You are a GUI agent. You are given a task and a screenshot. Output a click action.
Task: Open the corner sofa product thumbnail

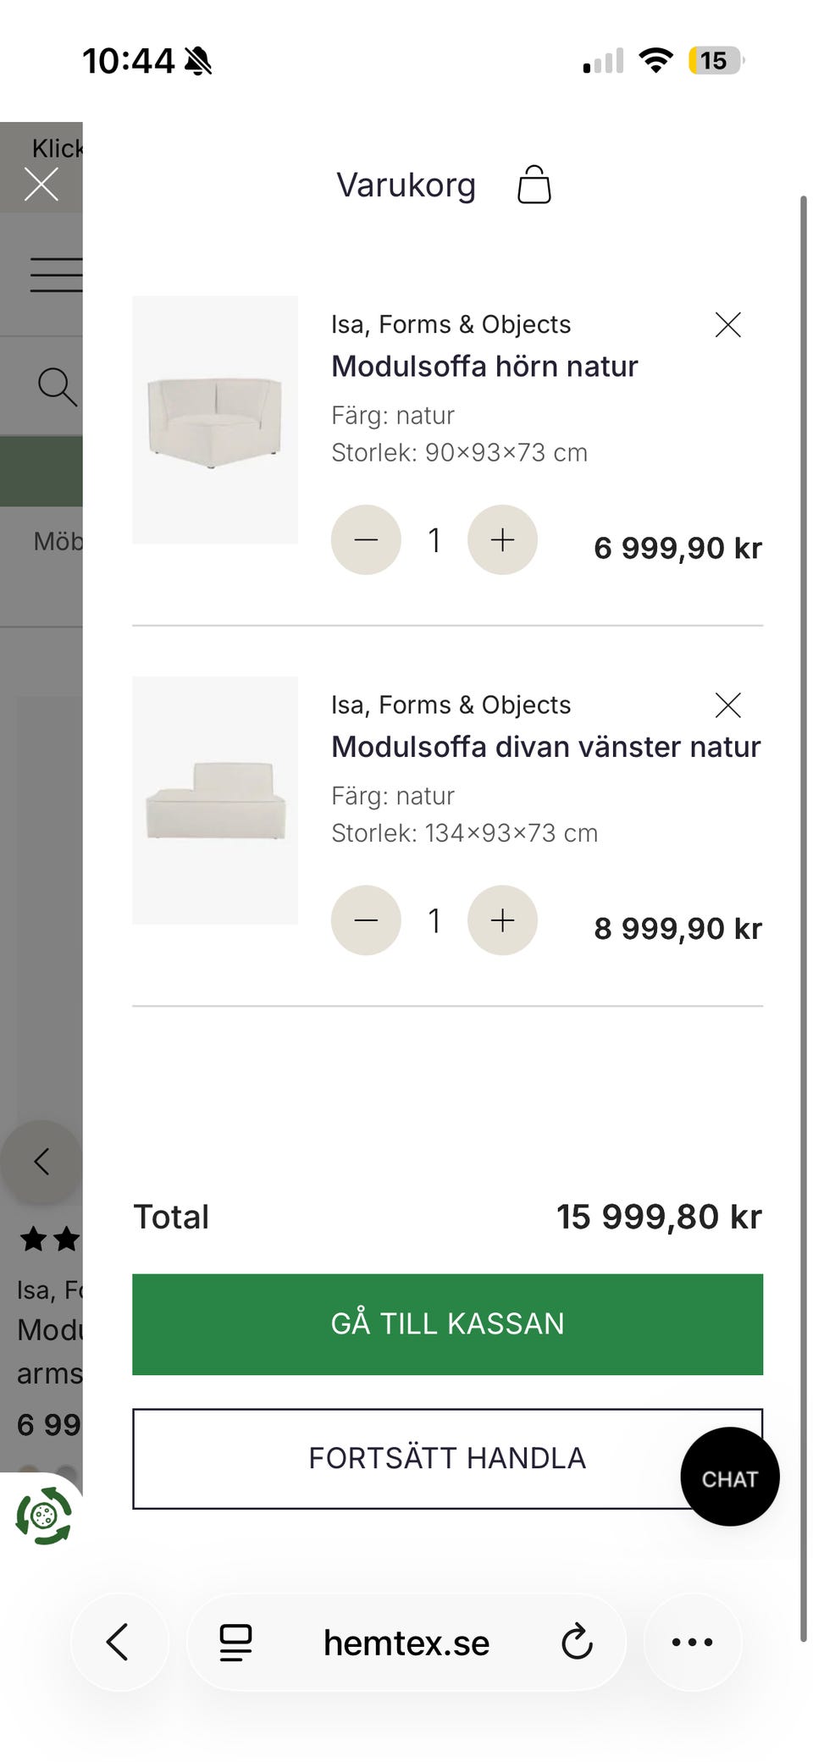pyautogui.click(x=215, y=420)
